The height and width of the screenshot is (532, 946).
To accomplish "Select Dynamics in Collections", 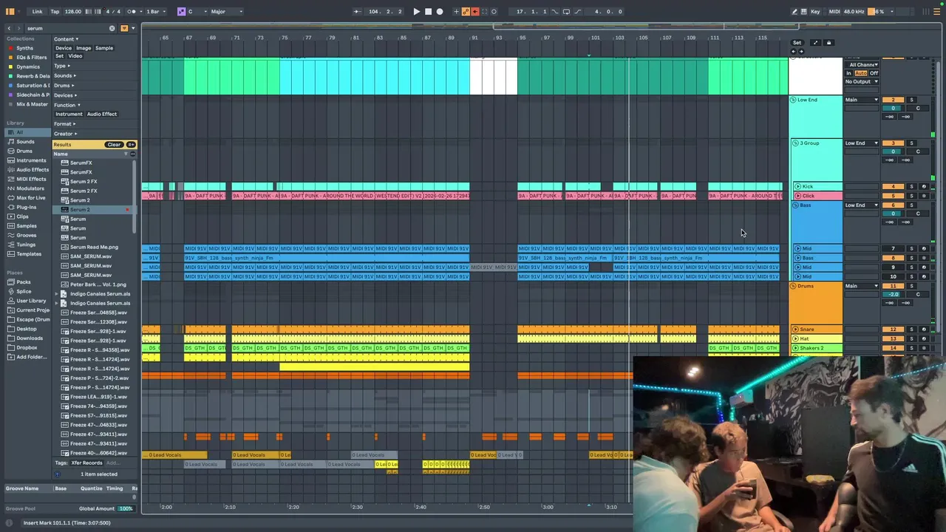I will pos(28,66).
